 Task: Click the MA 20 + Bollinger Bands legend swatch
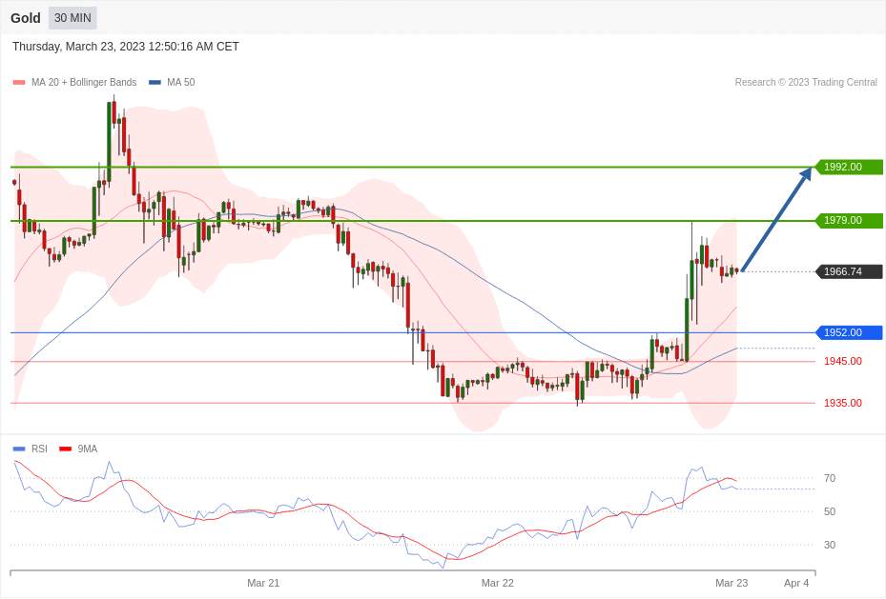[19, 82]
